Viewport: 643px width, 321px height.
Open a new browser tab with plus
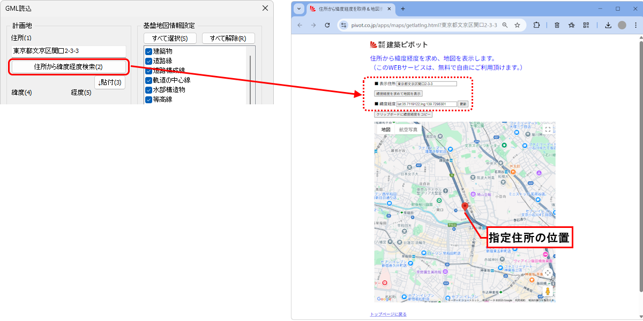click(x=403, y=9)
